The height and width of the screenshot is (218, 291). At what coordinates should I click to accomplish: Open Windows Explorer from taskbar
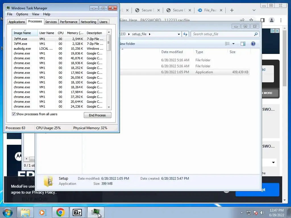pyautogui.click(x=25, y=212)
